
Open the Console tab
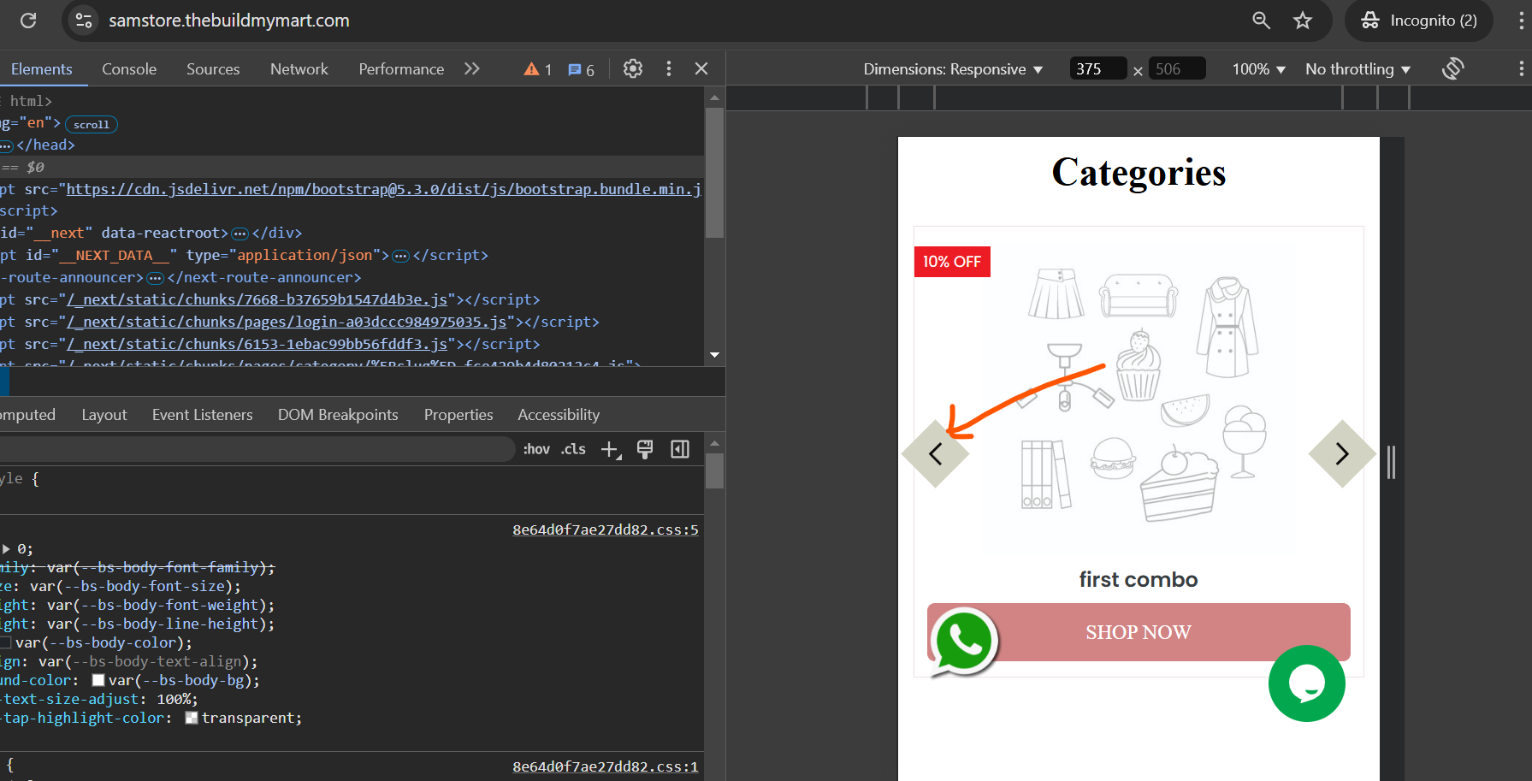tap(129, 69)
